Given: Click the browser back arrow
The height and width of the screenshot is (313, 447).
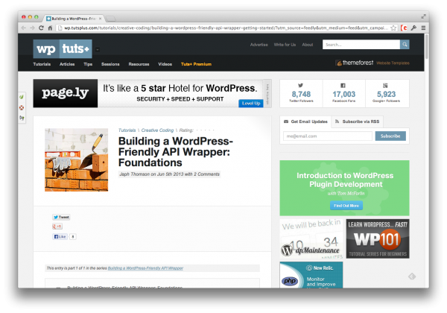Looking at the screenshot, I should pyautogui.click(x=24, y=28).
